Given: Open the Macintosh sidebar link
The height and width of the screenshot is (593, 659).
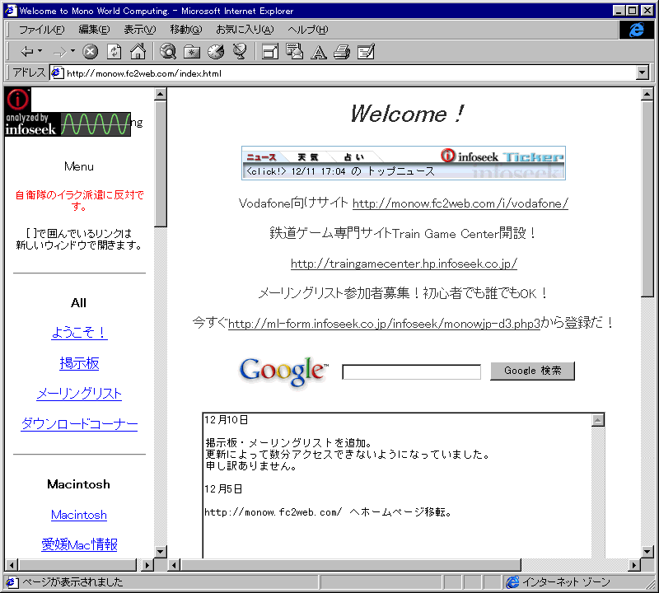Looking at the screenshot, I should [79, 515].
